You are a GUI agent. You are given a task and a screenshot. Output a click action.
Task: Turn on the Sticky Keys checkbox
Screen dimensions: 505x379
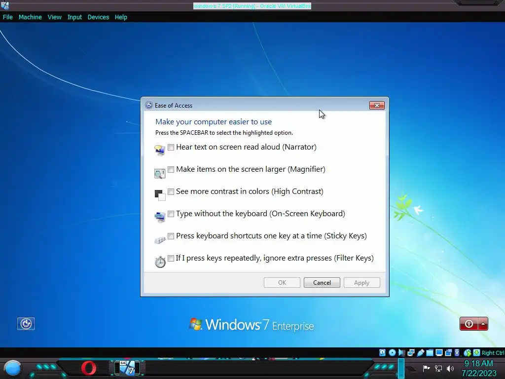click(171, 236)
